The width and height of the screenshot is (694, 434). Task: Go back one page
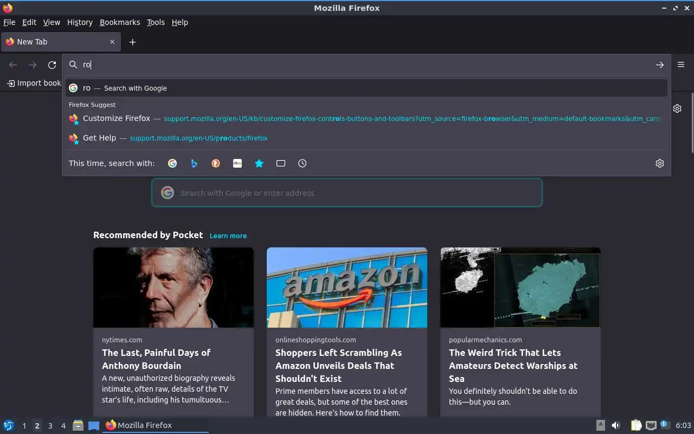13,65
